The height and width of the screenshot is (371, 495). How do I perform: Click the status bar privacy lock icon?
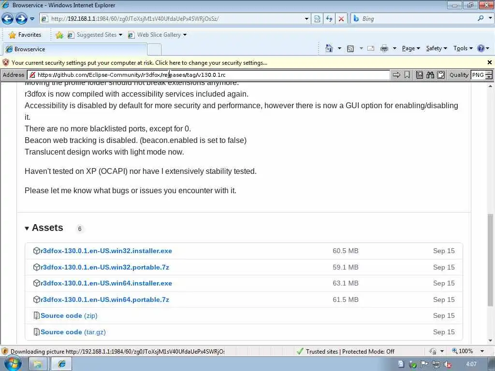(433, 352)
